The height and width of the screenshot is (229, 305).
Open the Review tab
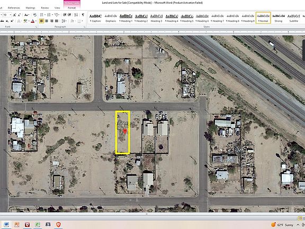coord(45,8)
